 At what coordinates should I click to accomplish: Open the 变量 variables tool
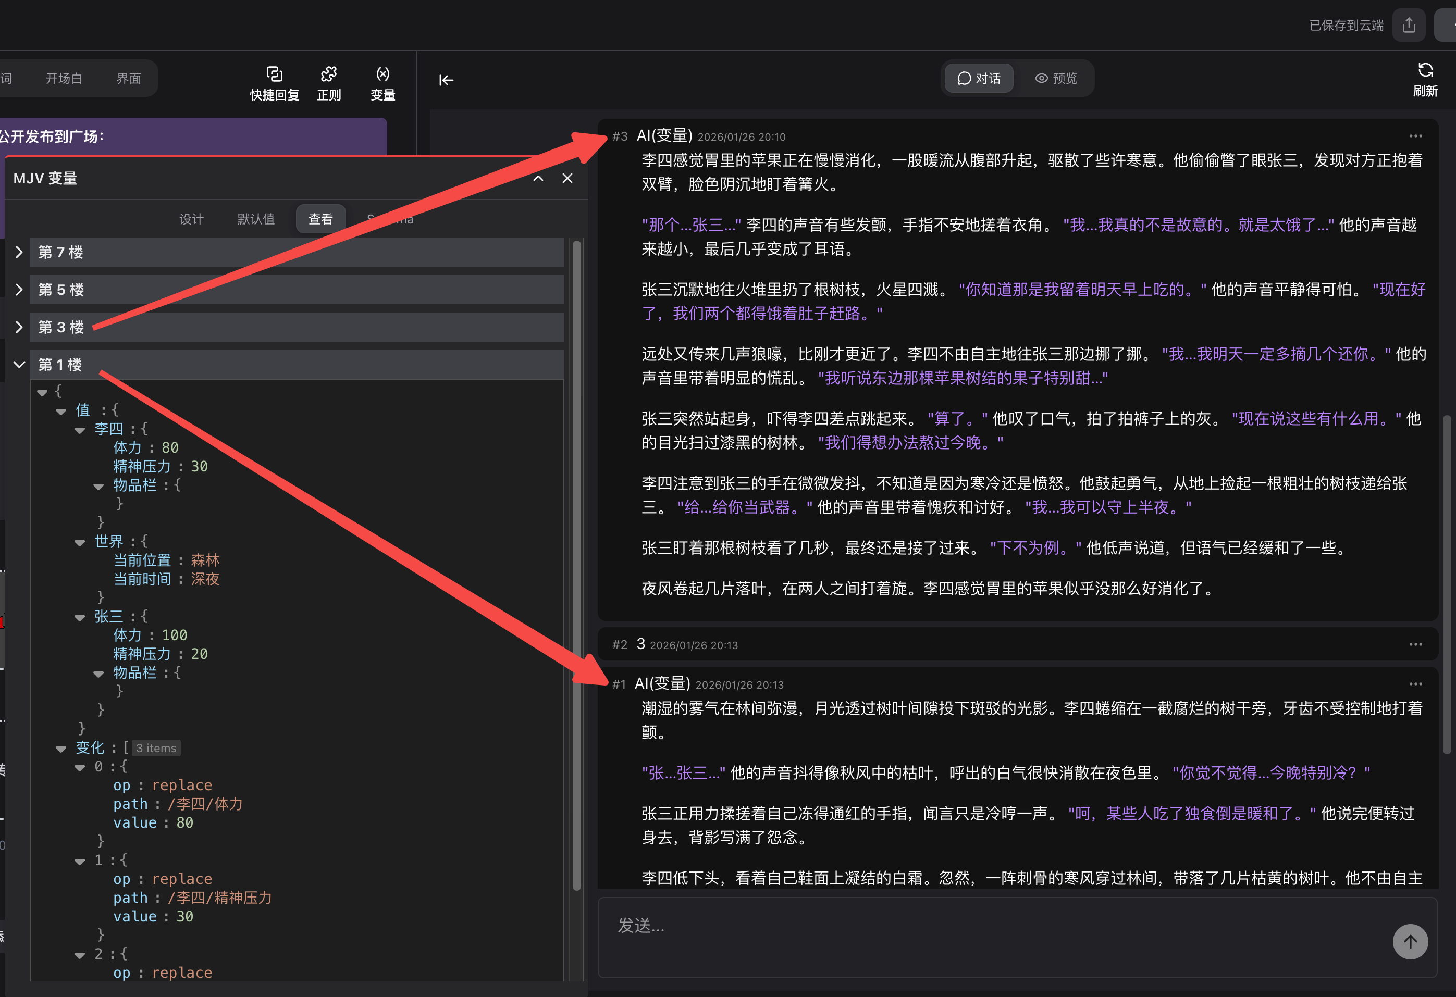pyautogui.click(x=382, y=83)
